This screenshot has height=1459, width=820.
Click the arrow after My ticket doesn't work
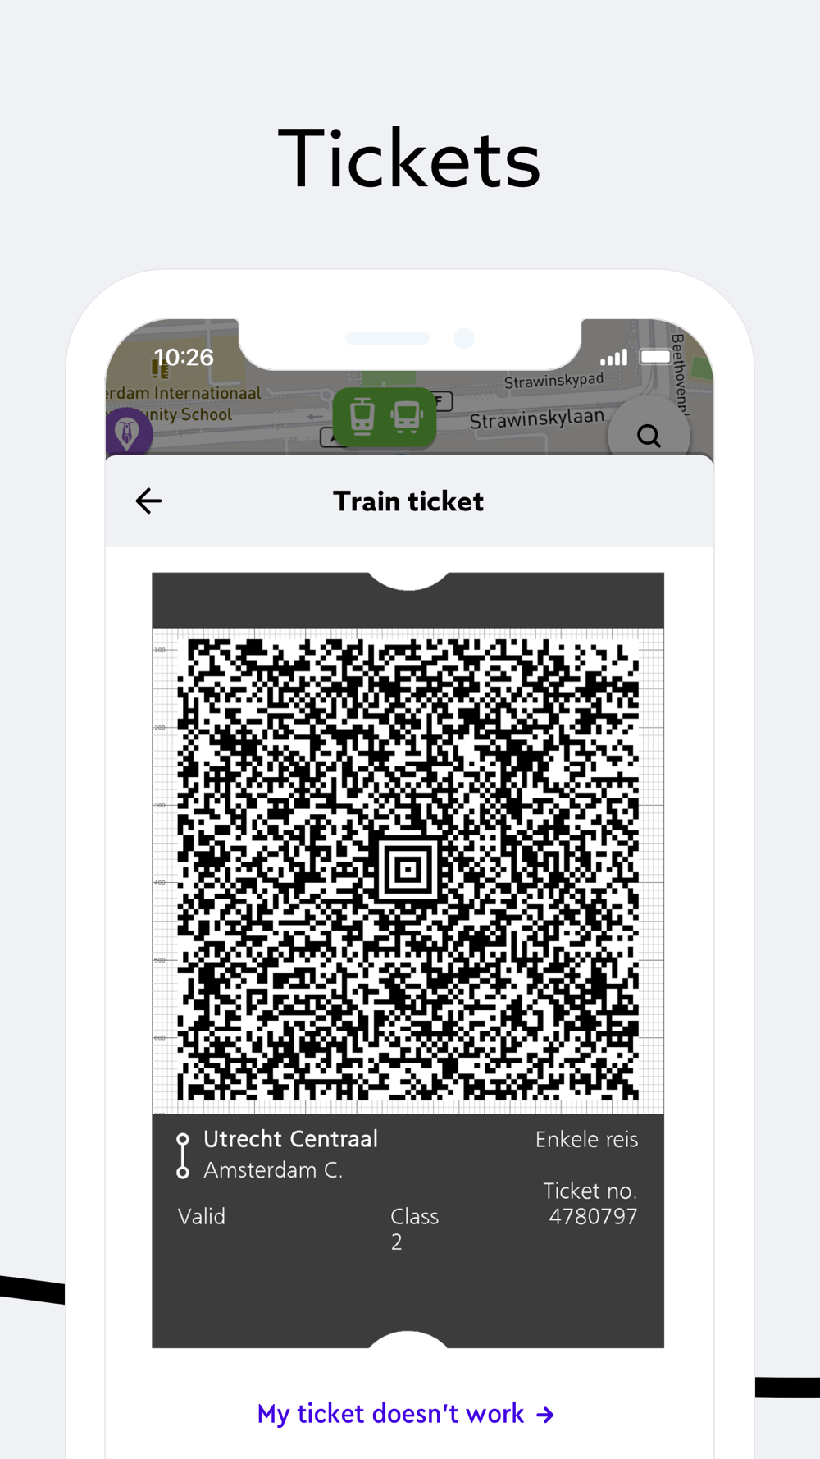(545, 1415)
